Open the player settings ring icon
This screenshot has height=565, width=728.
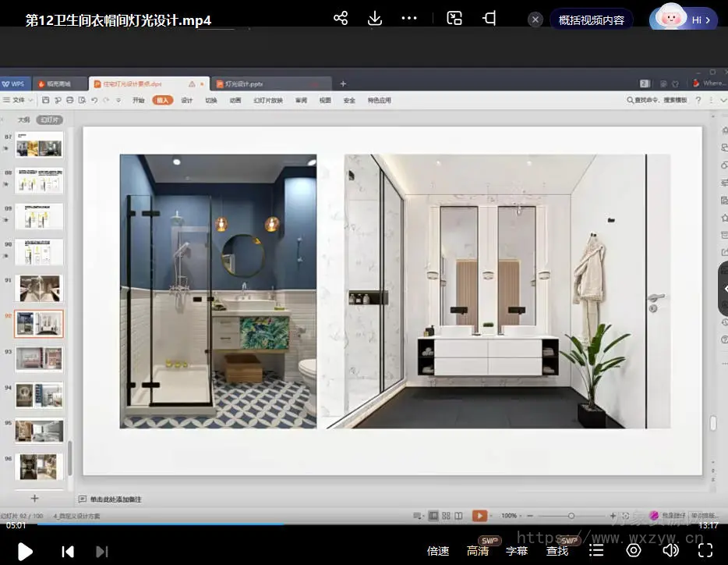coord(634,551)
